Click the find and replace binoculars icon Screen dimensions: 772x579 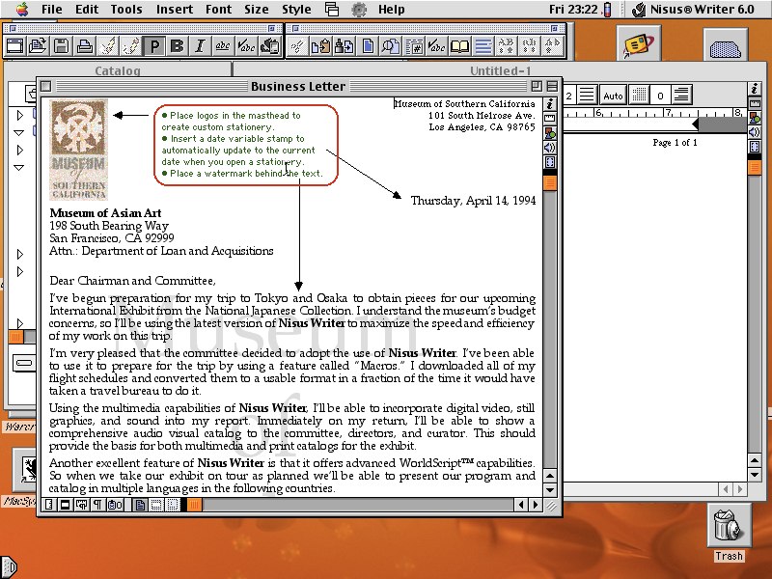click(344, 46)
